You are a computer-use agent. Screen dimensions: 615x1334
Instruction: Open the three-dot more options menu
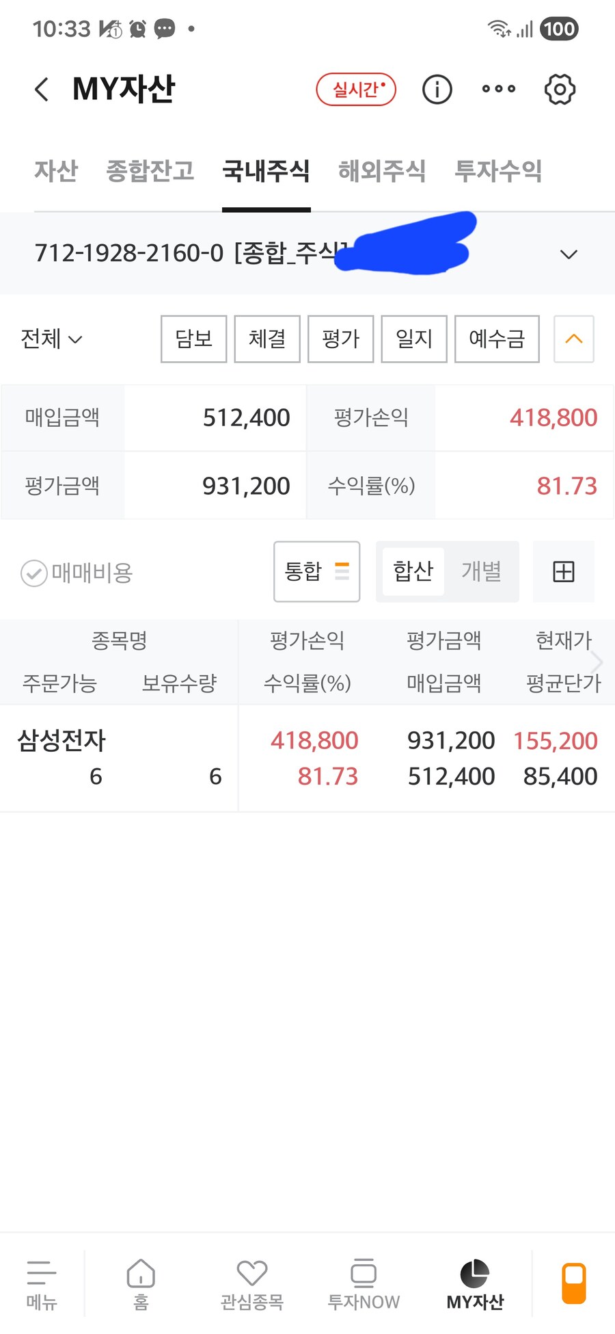498,89
